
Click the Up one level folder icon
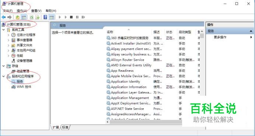pos(17,17)
